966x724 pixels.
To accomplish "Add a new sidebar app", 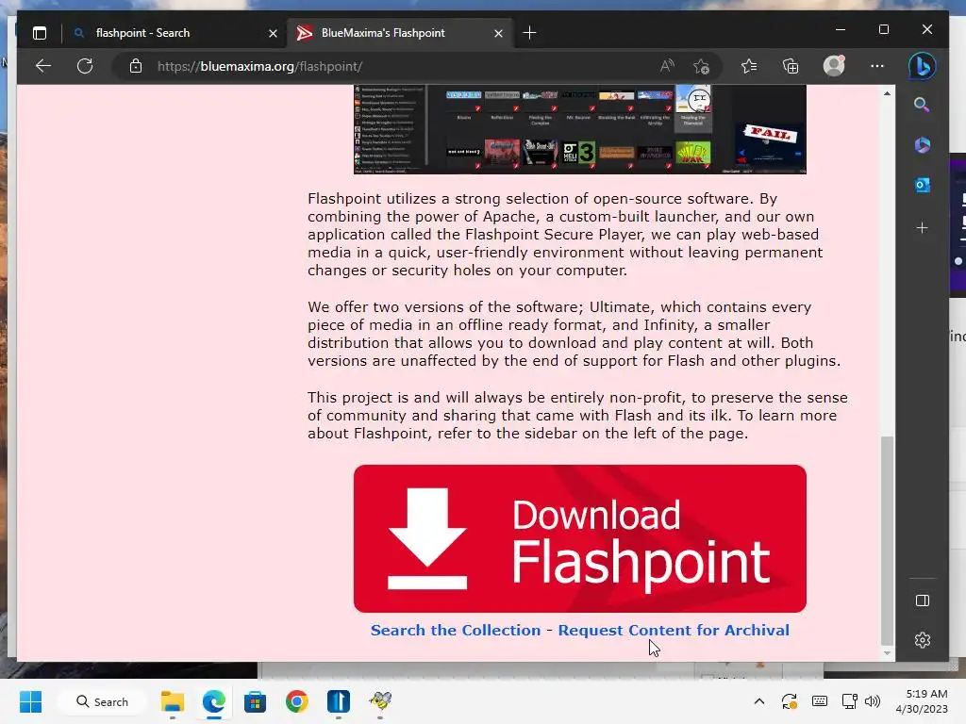I will 923,228.
